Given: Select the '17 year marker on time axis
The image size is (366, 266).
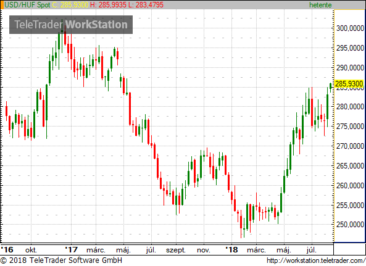Looking at the screenshot, I should point(71,250).
